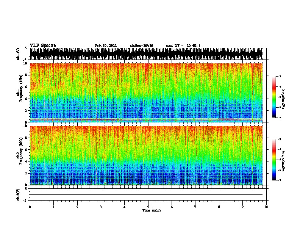The image size is (300, 232).
Task: Click the ch.1 "Frequency (kHz)" axis label
Action: [21, 88]
